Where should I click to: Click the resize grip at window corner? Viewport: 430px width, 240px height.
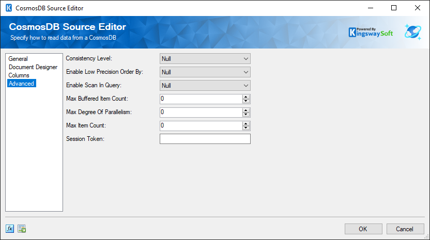pyautogui.click(x=427, y=237)
